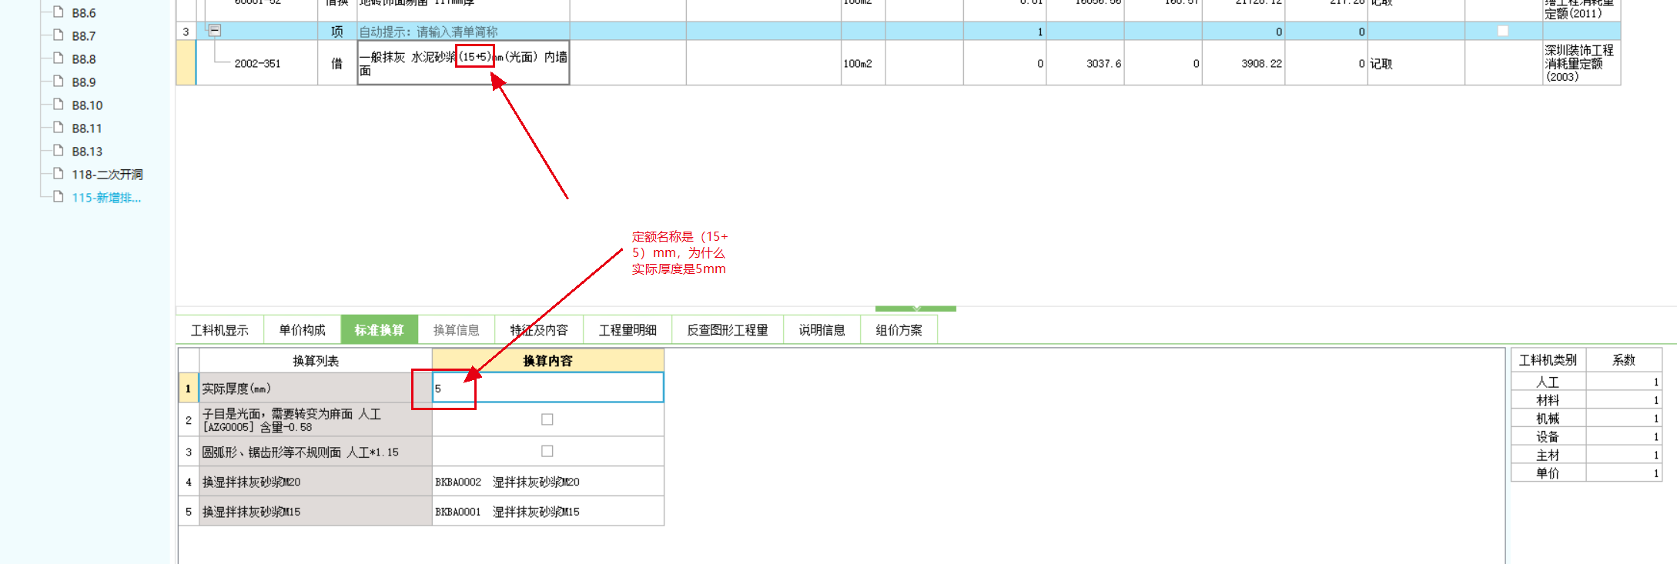Click the 借 category cell of 2002-351
Viewport: 1677px width, 564px height.
pos(336,64)
